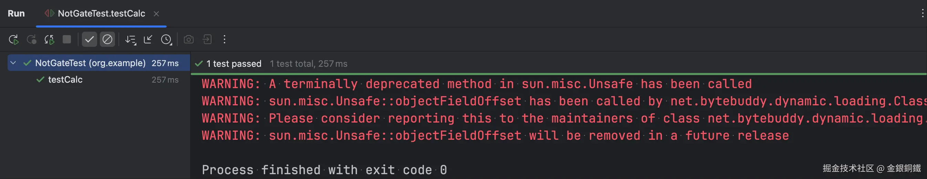Screen dimensions: 927x179
Task: Close the NotGateTest.testCalc tab
Action: 156,14
